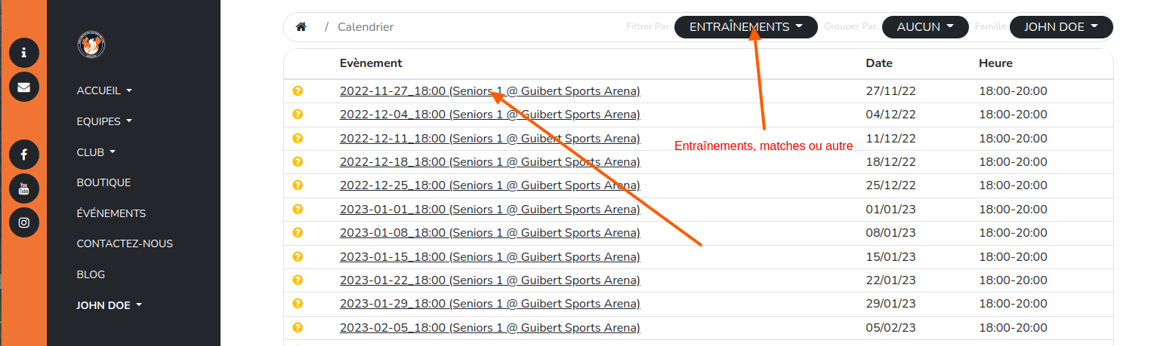The width and height of the screenshot is (1154, 346).
Task: Open the YouTube social icon
Action: [24, 188]
